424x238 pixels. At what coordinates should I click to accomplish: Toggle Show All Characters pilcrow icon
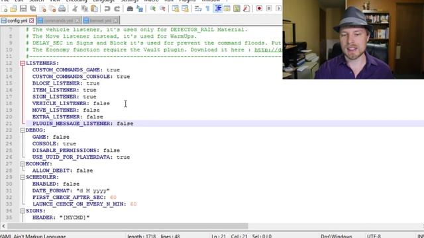click(x=207, y=9)
